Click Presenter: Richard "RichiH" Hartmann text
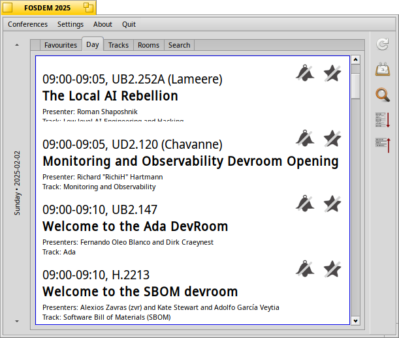The width and height of the screenshot is (399, 338). pyautogui.click(x=103, y=177)
